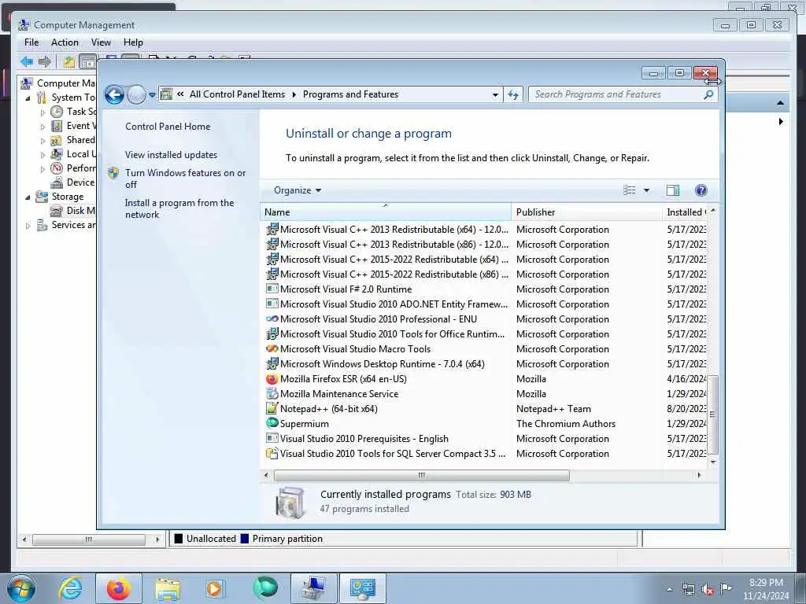Click Install a program from the network

(179, 208)
